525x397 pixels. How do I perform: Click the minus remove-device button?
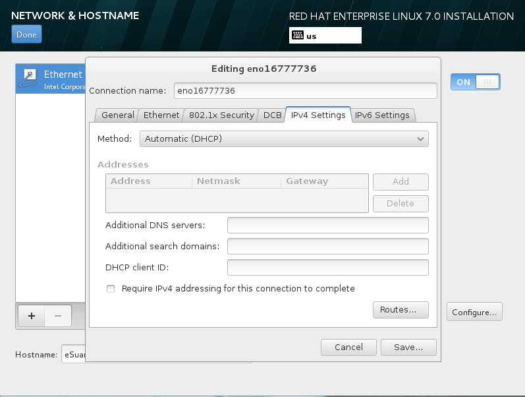tap(58, 317)
